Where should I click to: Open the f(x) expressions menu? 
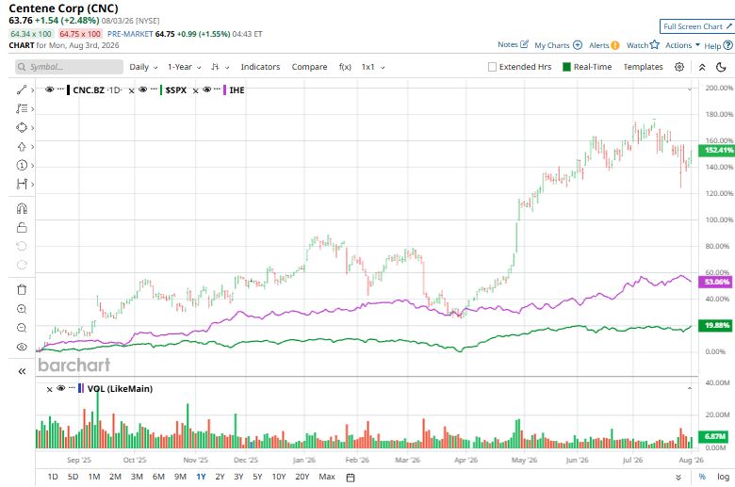click(345, 67)
